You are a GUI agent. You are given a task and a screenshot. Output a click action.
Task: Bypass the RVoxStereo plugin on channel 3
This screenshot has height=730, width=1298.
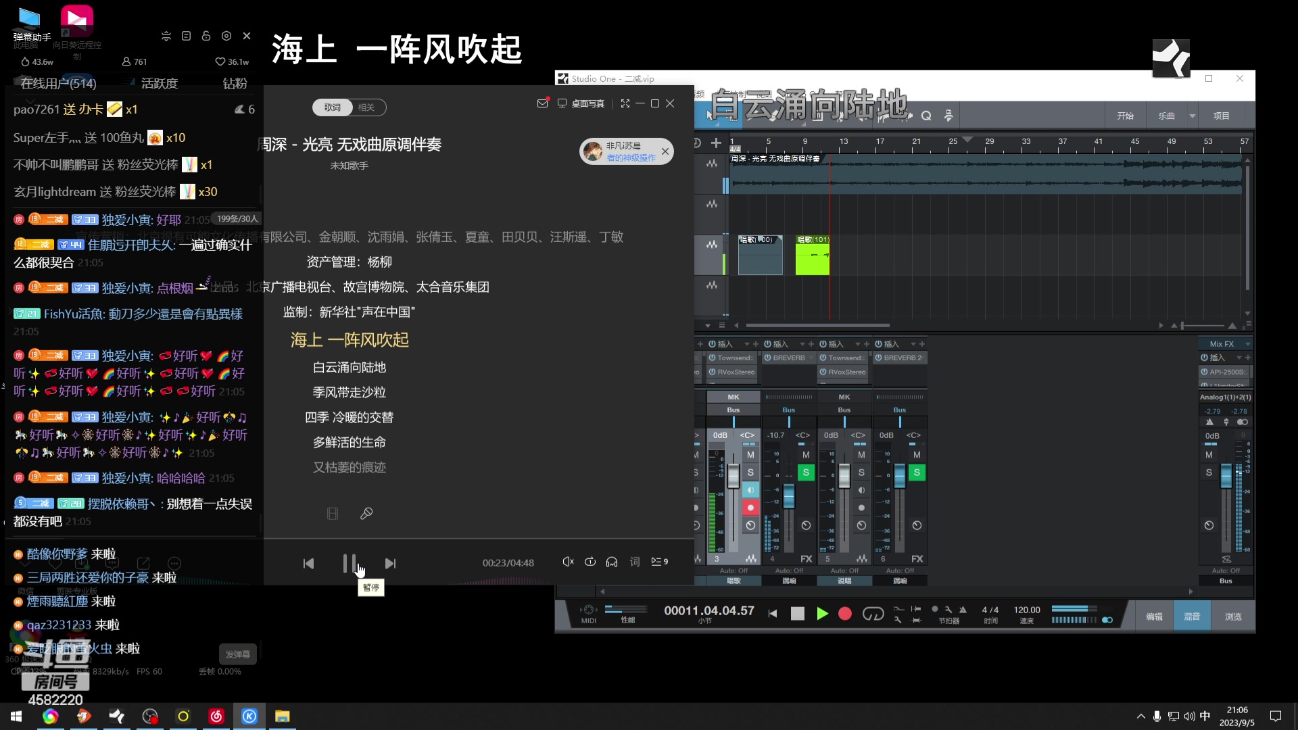[713, 372]
